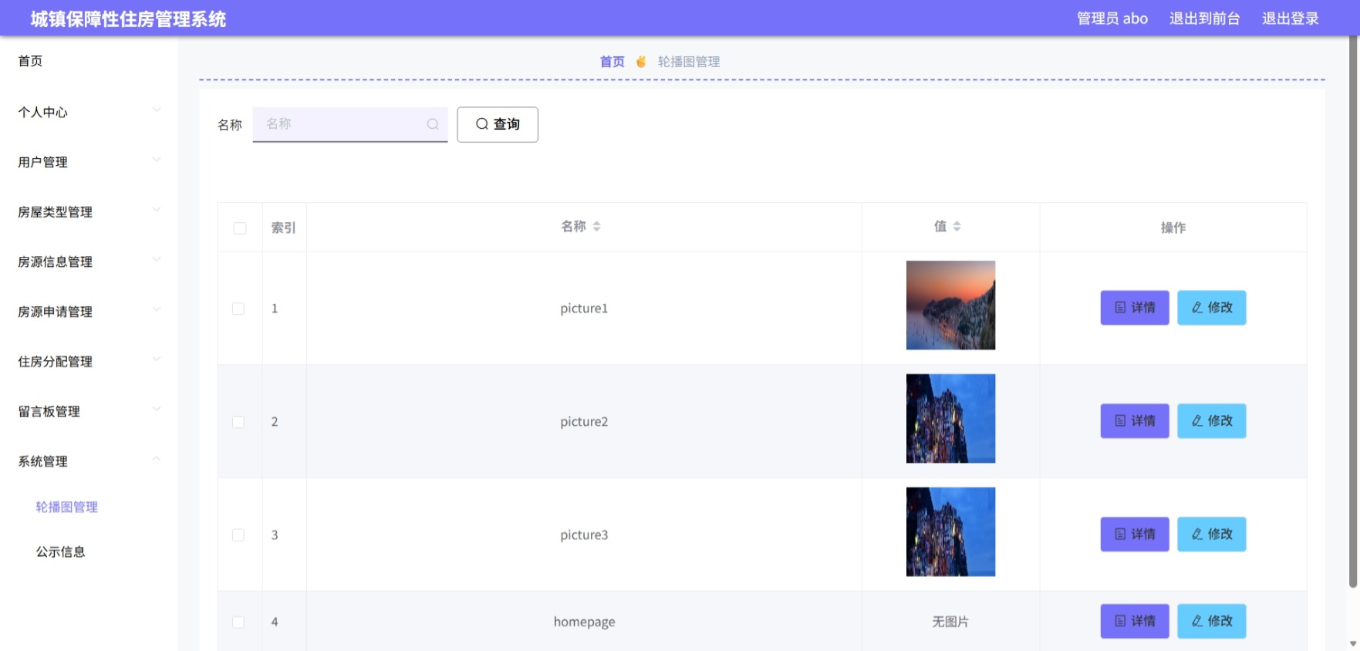
Task: Click 退出登录 in the top bar
Action: [x=1290, y=19]
